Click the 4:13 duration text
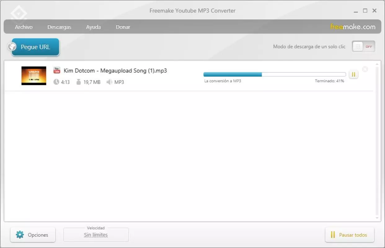The image size is (385, 248). (65, 82)
